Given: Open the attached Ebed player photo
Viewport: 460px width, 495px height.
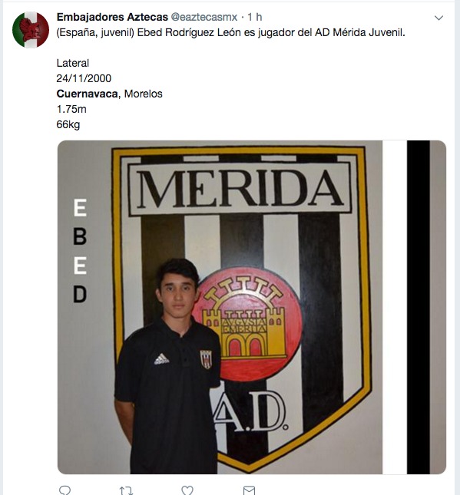Looking at the screenshot, I should click(x=252, y=307).
